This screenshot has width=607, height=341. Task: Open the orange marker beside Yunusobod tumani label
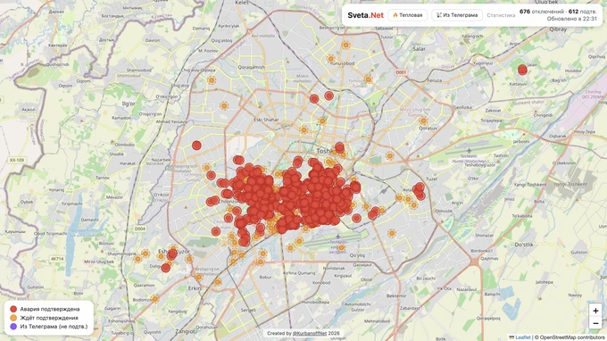point(368,79)
